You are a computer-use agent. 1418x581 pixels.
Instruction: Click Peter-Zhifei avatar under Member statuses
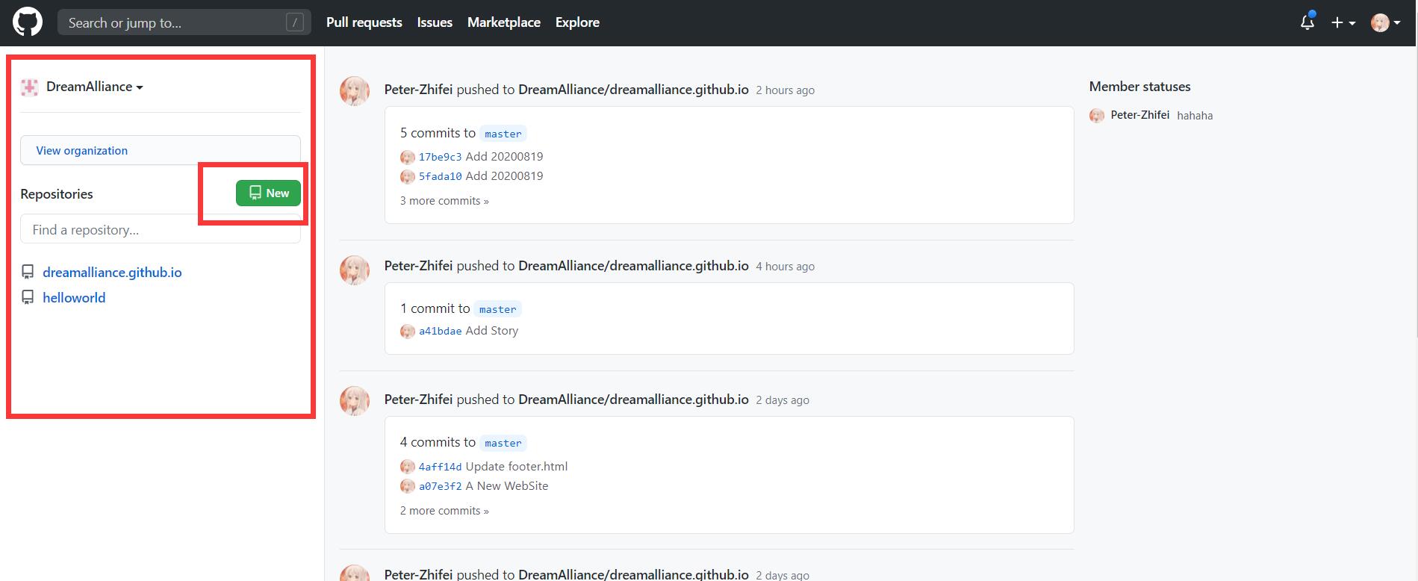[x=1096, y=115]
